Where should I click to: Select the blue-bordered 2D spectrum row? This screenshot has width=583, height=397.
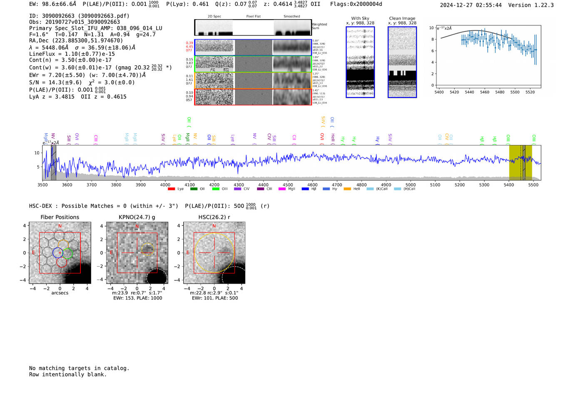pyautogui.click(x=253, y=47)
